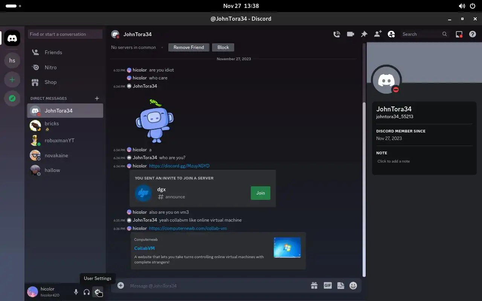Click hicolor username on 'are you idiot'
The image size is (482, 301).
point(140,70)
